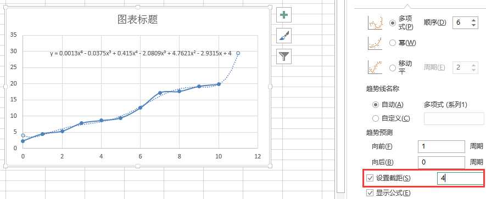Click the forecast endpoint marker at x equals 11
The image size is (486, 199).
click(x=238, y=53)
